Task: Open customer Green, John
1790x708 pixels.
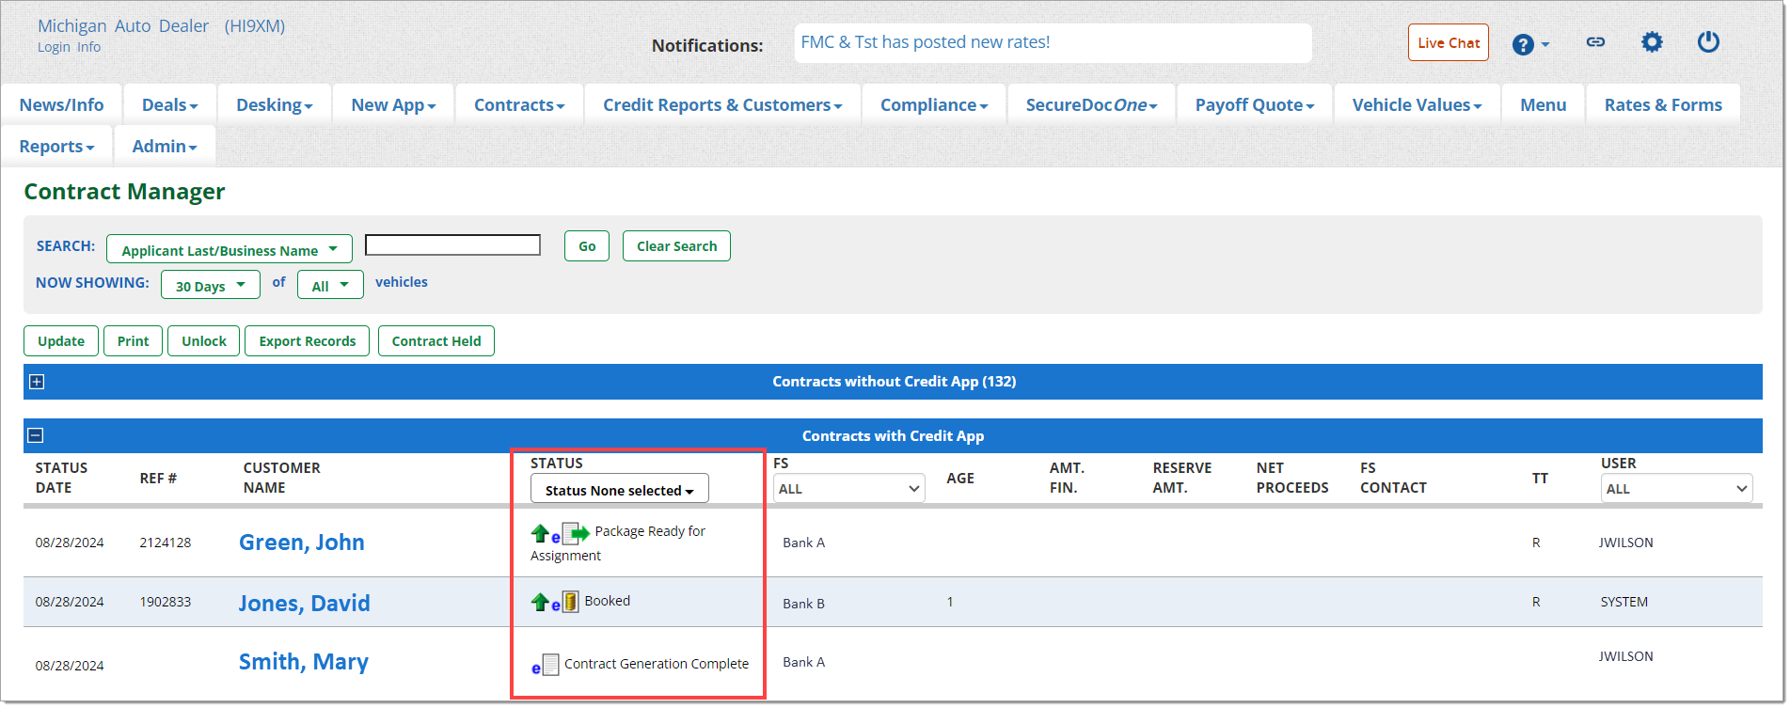Action: [x=302, y=543]
